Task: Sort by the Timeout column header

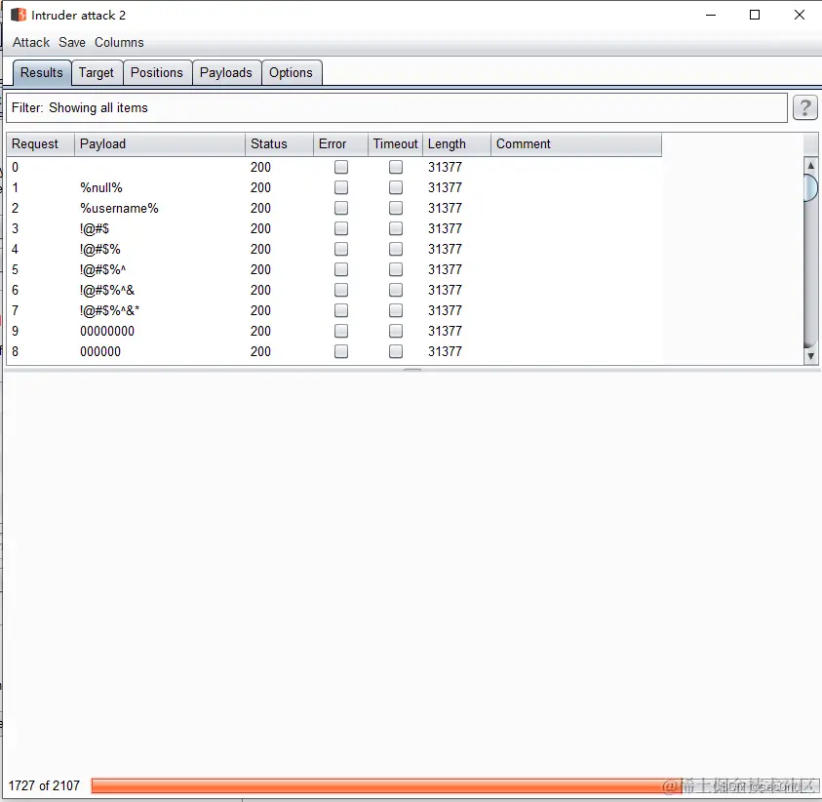Action: [395, 144]
